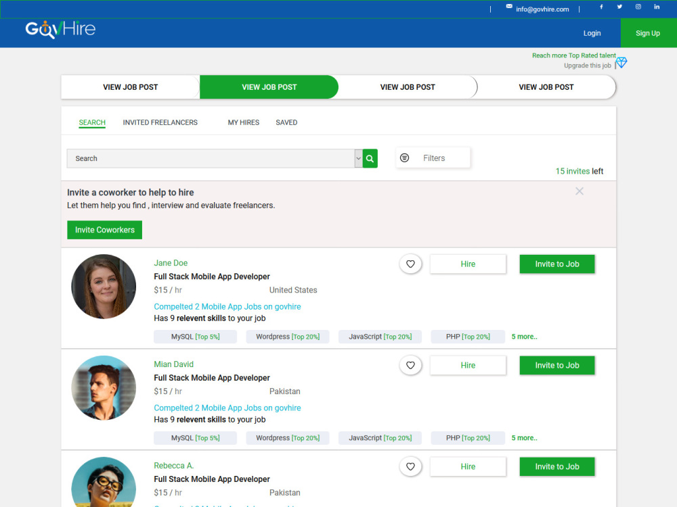Image resolution: width=677 pixels, height=507 pixels.
Task: Click Mian David's MySQL skill tag
Action: click(195, 438)
